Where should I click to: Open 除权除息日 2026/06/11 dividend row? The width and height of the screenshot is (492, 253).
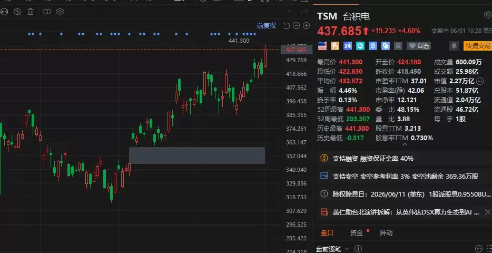[x=402, y=194]
